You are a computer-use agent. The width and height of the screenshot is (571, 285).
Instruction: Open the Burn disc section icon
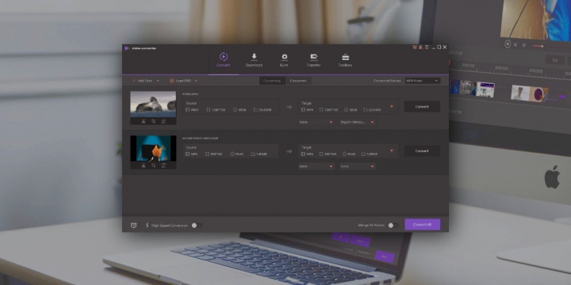point(284,57)
